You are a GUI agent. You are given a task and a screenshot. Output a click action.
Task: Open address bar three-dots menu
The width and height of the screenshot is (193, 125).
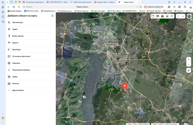(x=137, y=7)
